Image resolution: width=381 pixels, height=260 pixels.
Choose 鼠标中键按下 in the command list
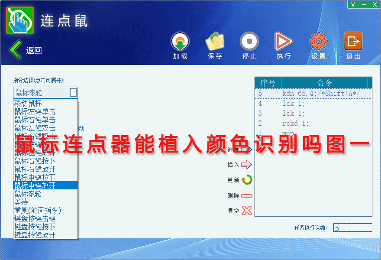click(x=45, y=177)
